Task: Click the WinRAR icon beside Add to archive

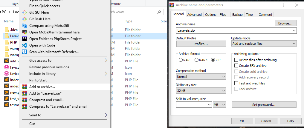Action: pos(25,87)
